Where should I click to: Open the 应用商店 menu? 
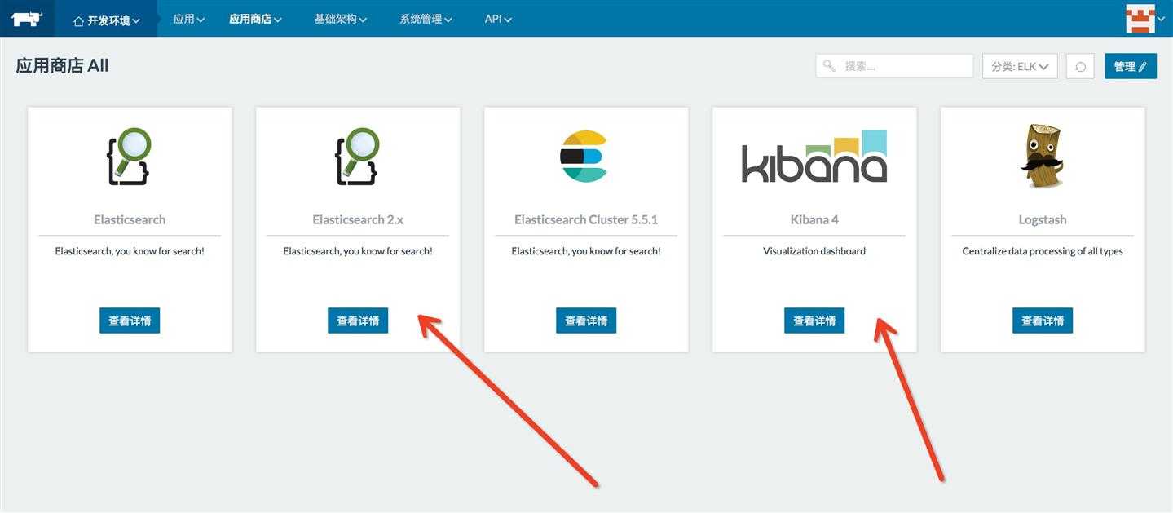click(255, 19)
